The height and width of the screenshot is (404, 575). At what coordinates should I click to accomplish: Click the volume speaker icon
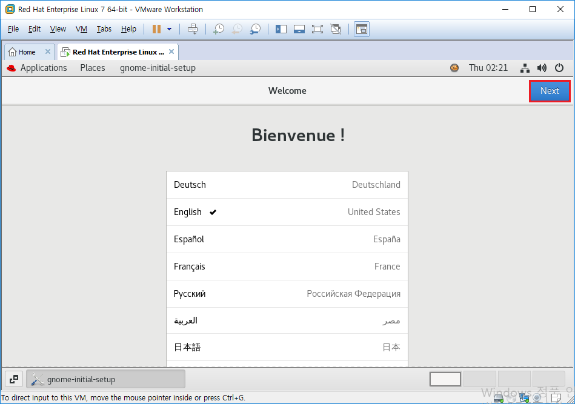[542, 68]
